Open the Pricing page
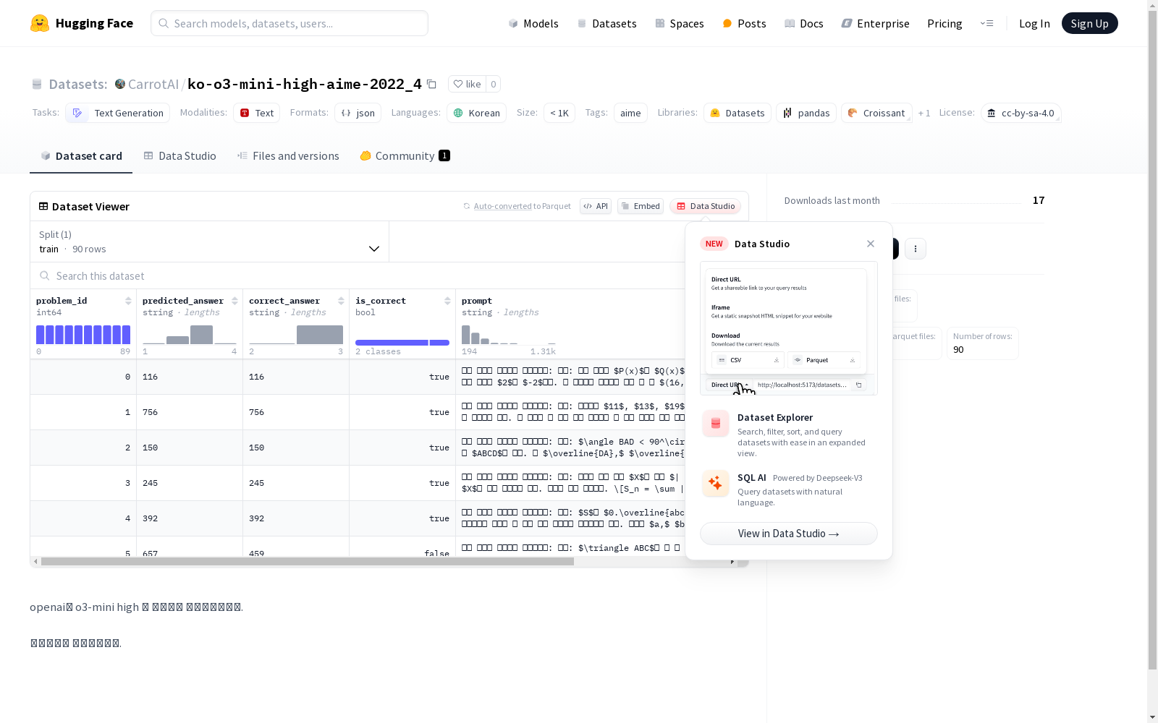Screen dimensions: 1158x723 [x=944, y=23]
